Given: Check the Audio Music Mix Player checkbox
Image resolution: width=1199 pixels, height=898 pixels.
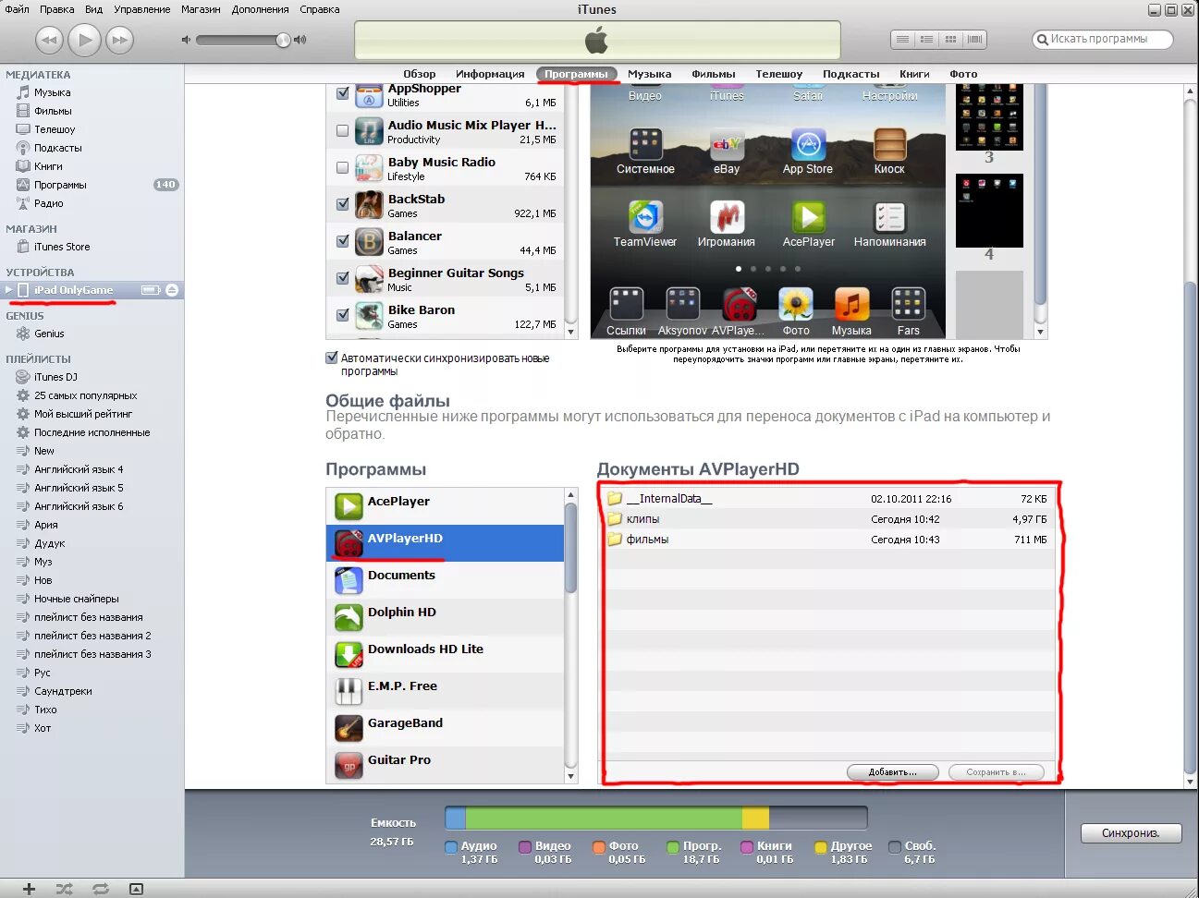Looking at the screenshot, I should click(x=343, y=130).
